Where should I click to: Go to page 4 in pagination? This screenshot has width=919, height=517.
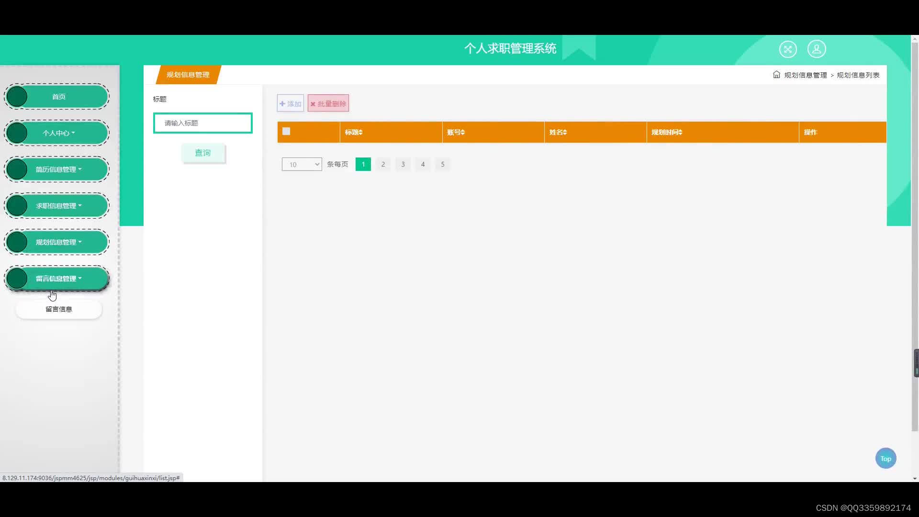click(x=423, y=164)
